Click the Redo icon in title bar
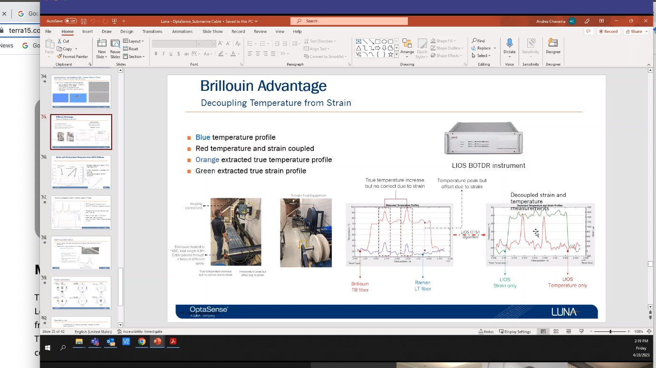656x368 pixels. (105, 21)
